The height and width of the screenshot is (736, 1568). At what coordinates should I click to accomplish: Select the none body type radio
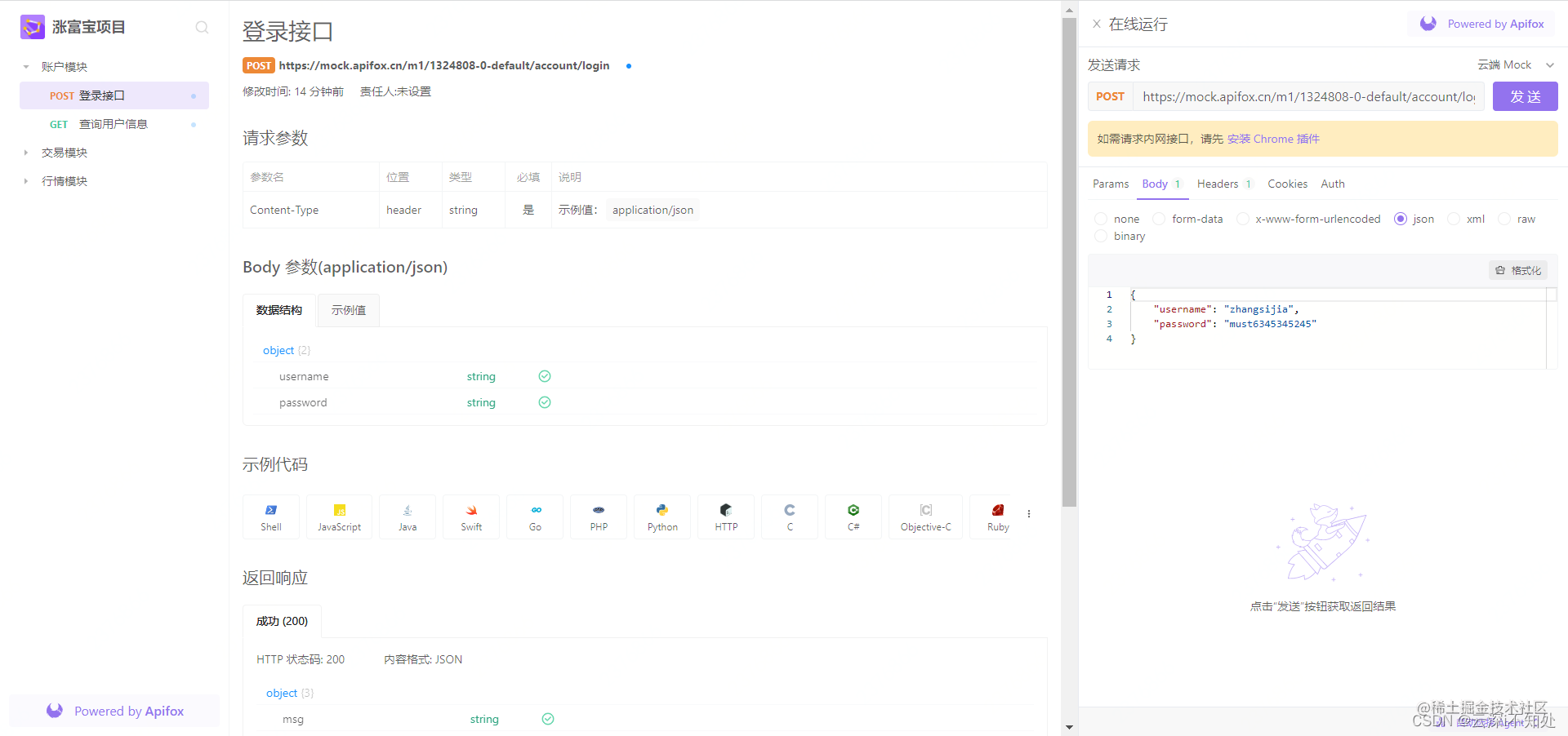[1101, 219]
